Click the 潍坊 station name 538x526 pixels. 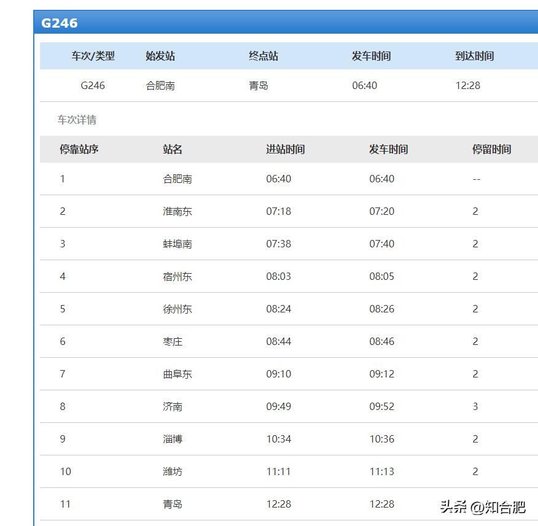click(173, 471)
